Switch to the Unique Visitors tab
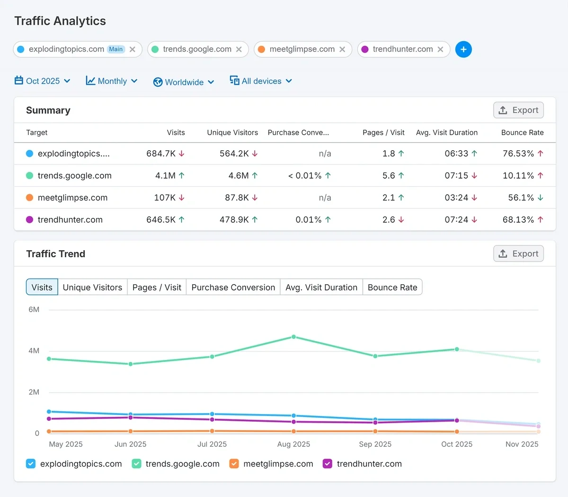 92,287
